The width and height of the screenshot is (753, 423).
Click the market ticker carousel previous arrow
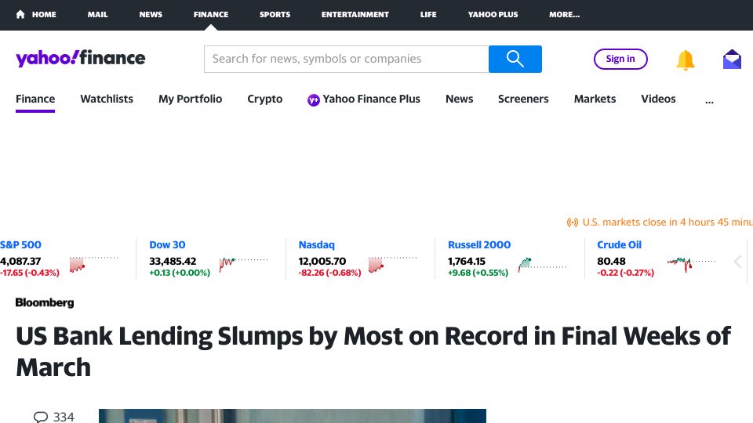point(738,262)
